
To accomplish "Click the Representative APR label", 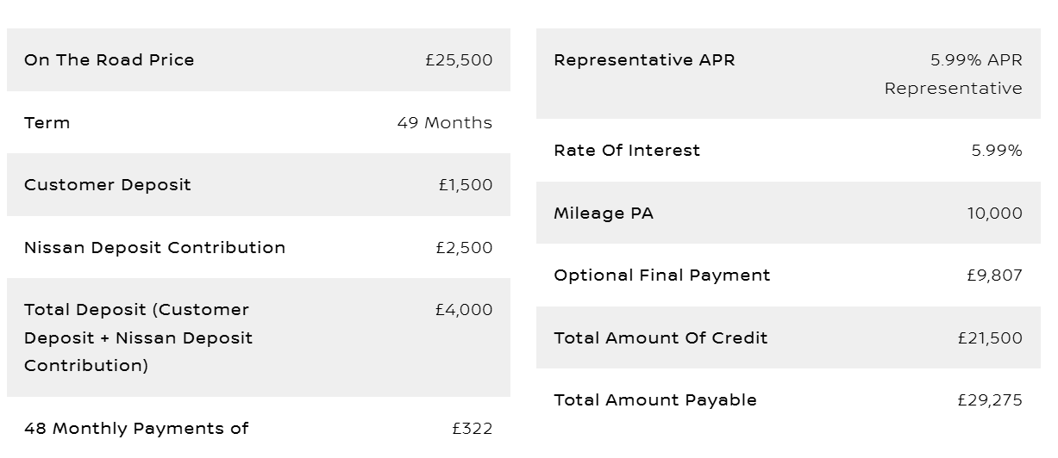I will pos(645,60).
